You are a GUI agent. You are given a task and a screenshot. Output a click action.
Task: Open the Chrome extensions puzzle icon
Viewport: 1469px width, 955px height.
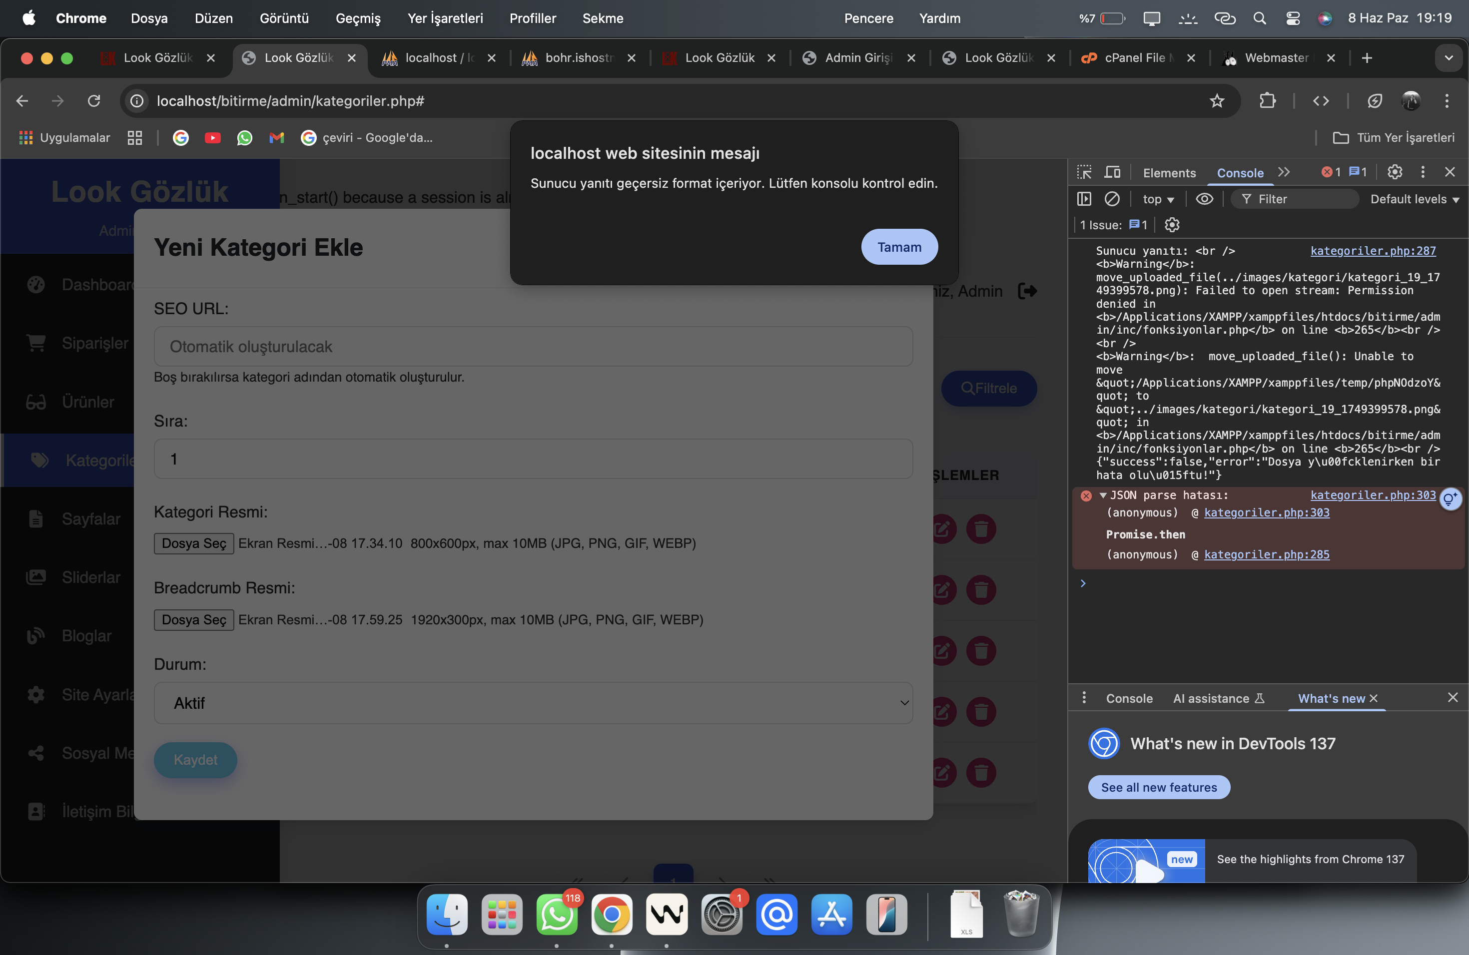click(1267, 100)
